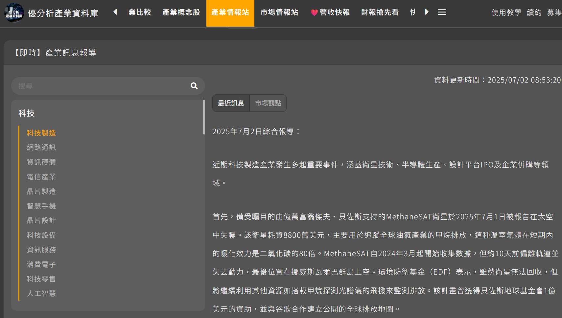Select 科技零售 category

pyautogui.click(x=41, y=279)
